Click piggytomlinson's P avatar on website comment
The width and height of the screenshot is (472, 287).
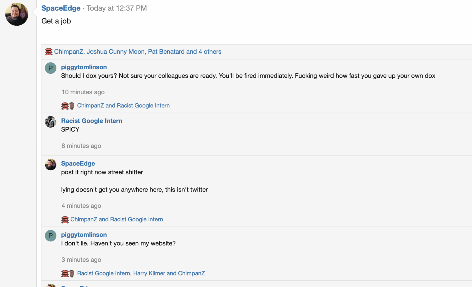click(x=50, y=236)
